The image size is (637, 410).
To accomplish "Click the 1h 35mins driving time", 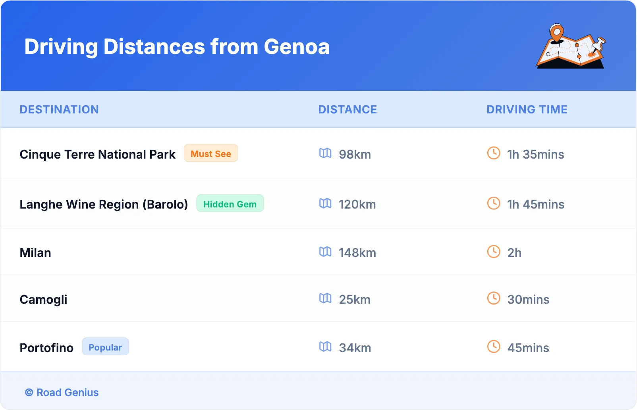I will coord(536,154).
